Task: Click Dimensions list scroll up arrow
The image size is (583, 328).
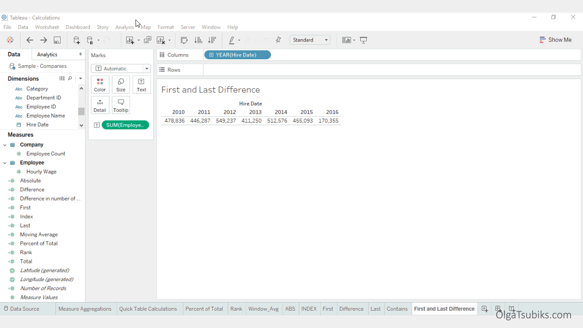Action: pos(82,88)
